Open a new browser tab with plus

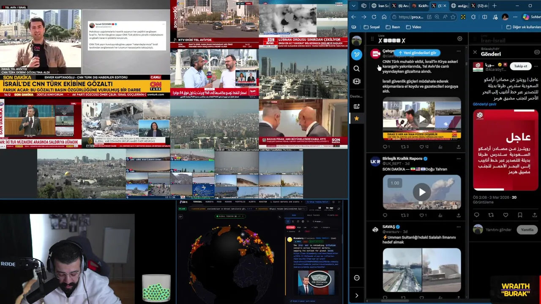[495, 6]
